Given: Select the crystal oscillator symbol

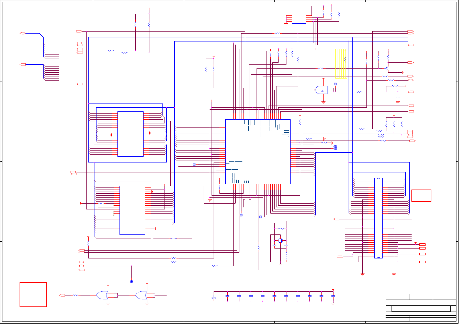Looking at the screenshot, I should [280, 241].
